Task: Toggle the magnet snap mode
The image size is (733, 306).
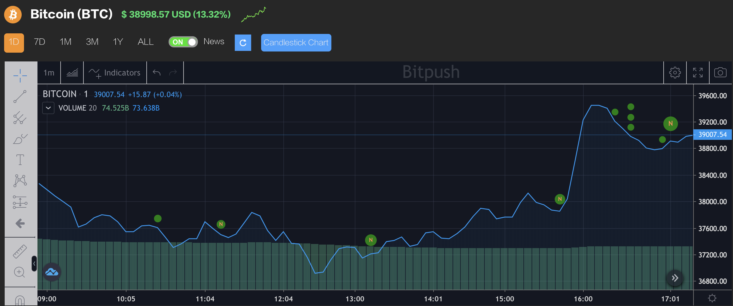Action: (20, 300)
